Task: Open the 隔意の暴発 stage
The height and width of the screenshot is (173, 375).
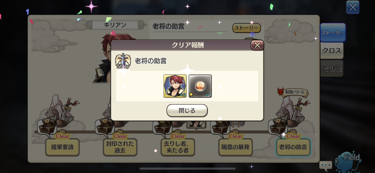Action: (x=235, y=147)
